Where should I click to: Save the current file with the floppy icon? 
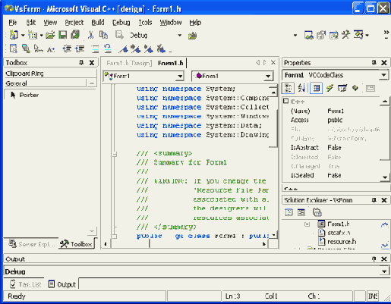(62, 35)
